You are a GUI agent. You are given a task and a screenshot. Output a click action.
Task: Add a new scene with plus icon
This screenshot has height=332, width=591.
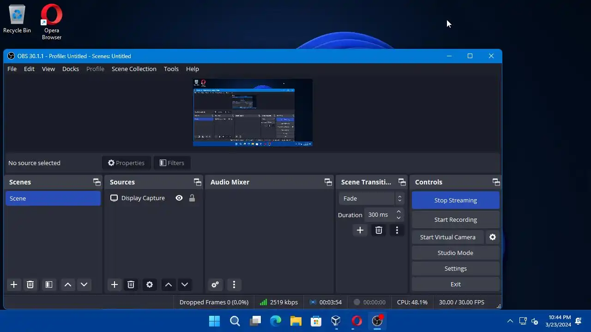tap(14, 285)
